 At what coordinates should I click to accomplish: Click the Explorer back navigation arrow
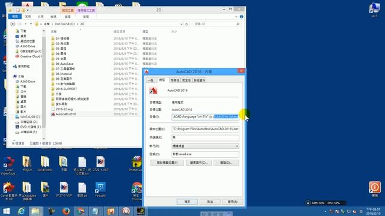(13, 24)
